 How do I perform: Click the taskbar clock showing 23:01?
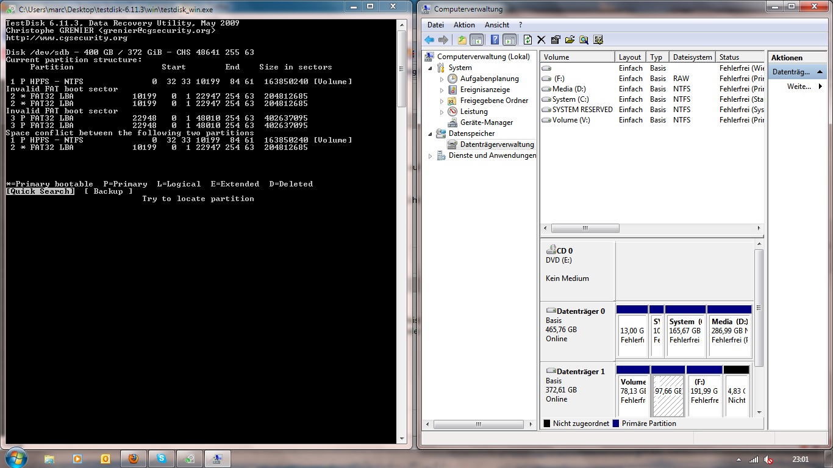click(801, 459)
